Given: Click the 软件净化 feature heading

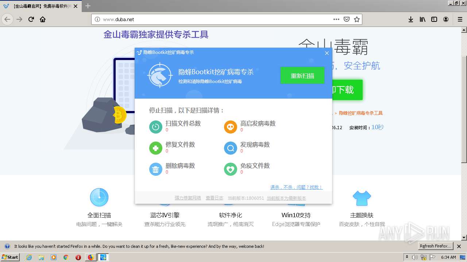Looking at the screenshot, I should tap(231, 215).
